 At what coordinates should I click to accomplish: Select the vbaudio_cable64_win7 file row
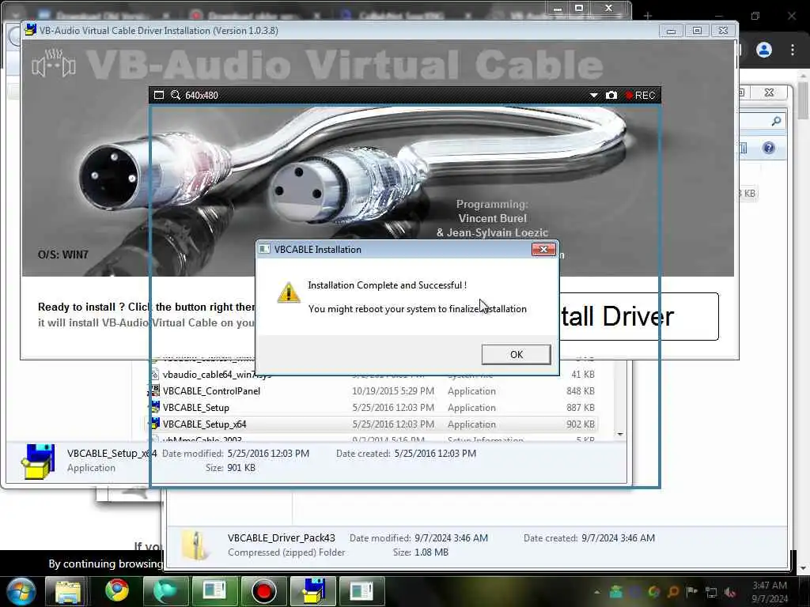[373, 375]
